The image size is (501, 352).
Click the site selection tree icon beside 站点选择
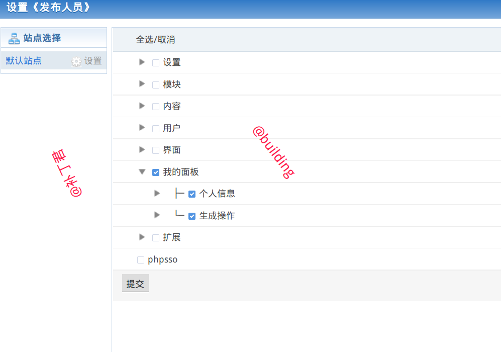13,37
